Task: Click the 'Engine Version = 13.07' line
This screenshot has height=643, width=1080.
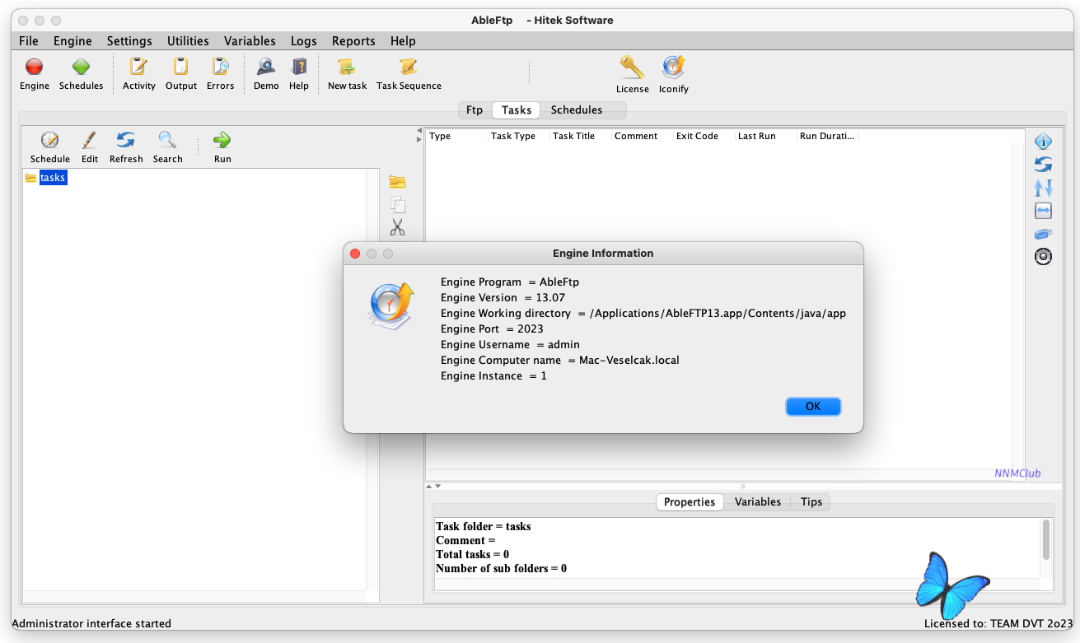Action: (x=503, y=298)
